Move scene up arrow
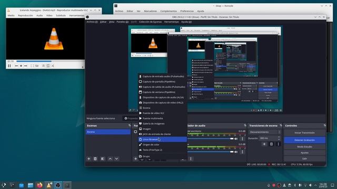 110,159
